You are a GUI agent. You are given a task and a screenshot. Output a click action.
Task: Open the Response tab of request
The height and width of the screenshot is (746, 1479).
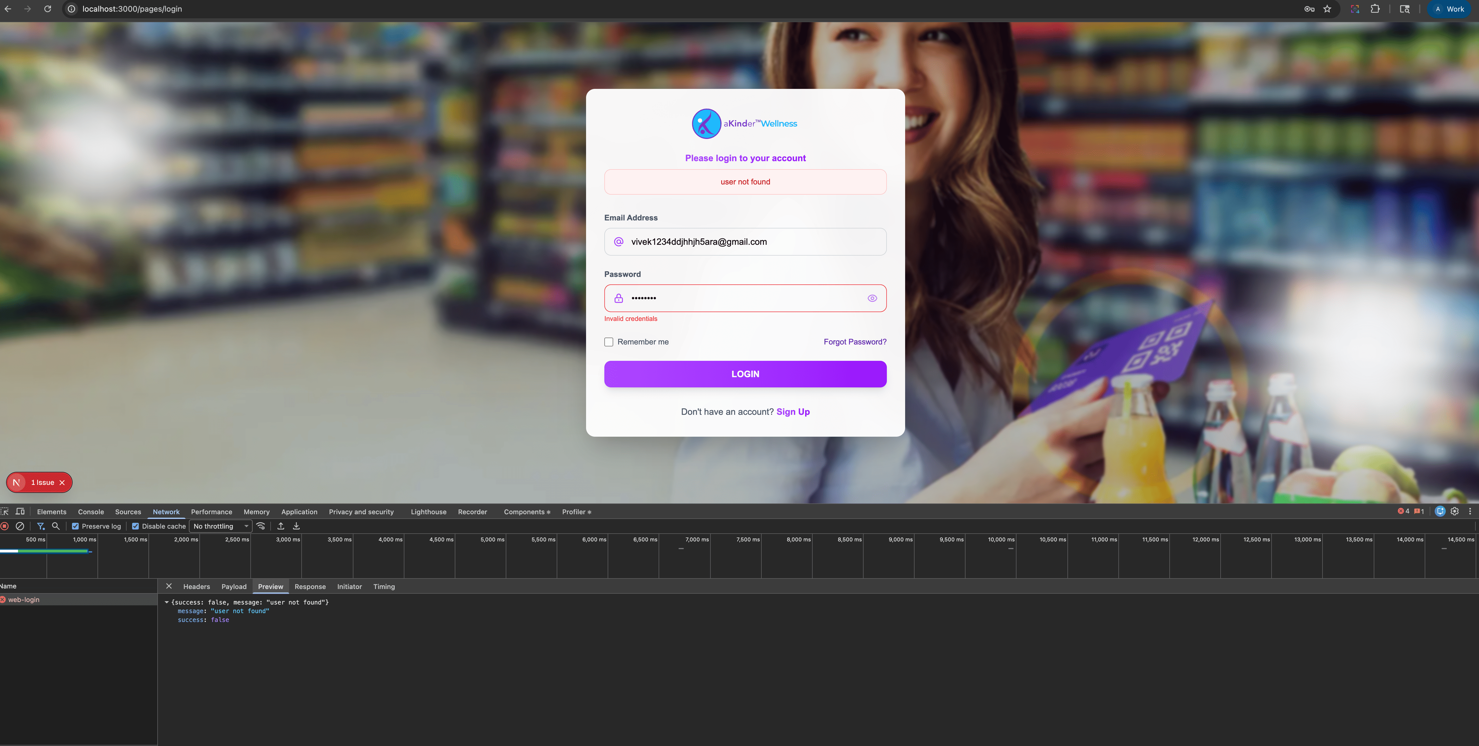[310, 586]
